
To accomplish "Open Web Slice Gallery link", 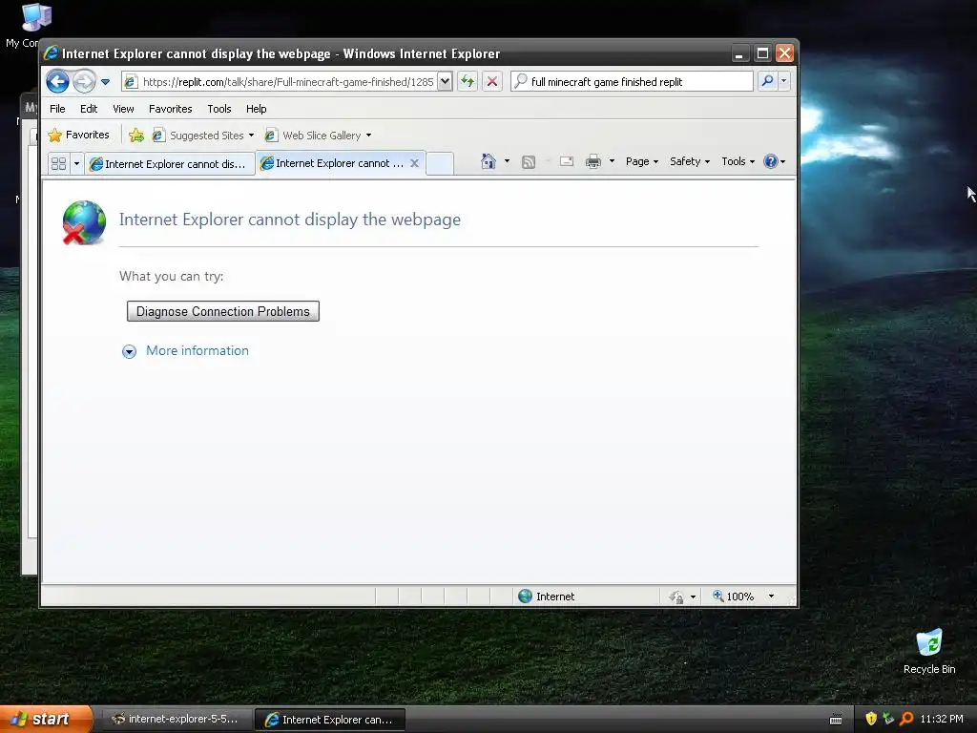I will [x=318, y=136].
